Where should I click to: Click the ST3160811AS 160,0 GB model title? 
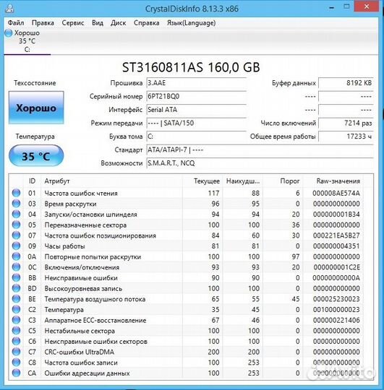[191, 67]
